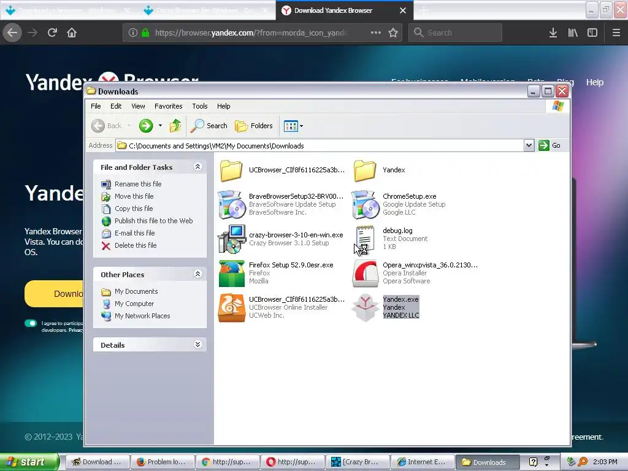This screenshot has width=628, height=471.
Task: Open Windows Start button
Action: (29, 462)
